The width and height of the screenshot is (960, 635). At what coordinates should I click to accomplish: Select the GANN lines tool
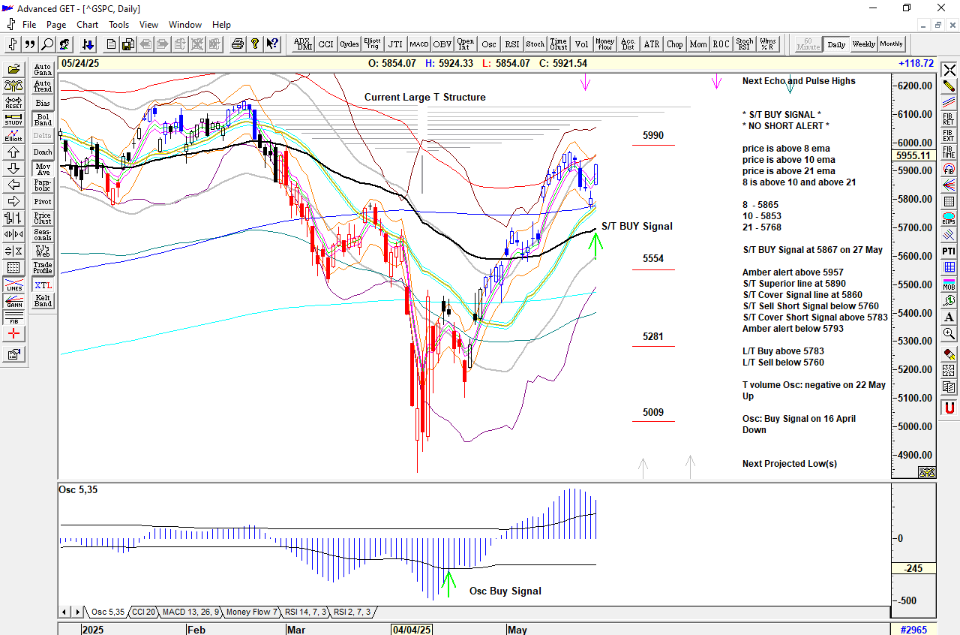(x=13, y=302)
